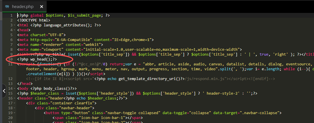Fold the head block at line 4
This screenshot has width=314, height=123.
(14, 30)
